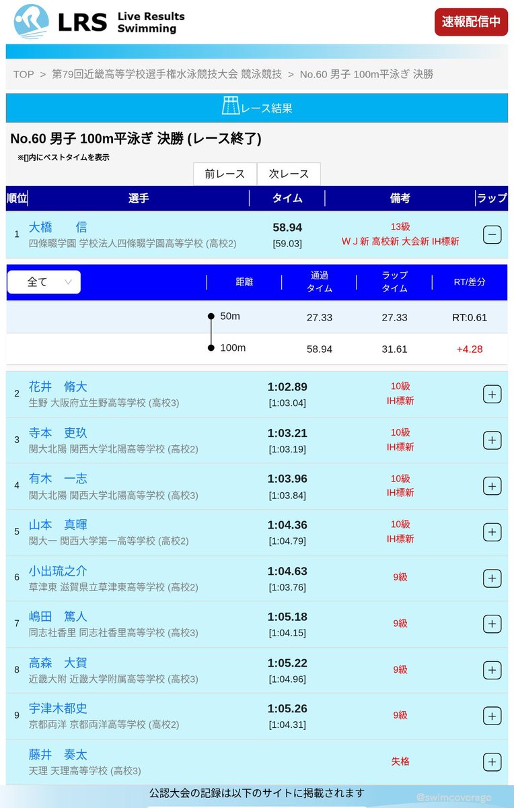Screen dimensions: 514x808
Task: Open swimmer profile 嶋田 篤人
Action: 58,617
